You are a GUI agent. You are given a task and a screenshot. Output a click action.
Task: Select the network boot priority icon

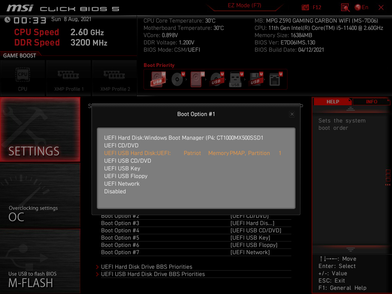click(276, 79)
